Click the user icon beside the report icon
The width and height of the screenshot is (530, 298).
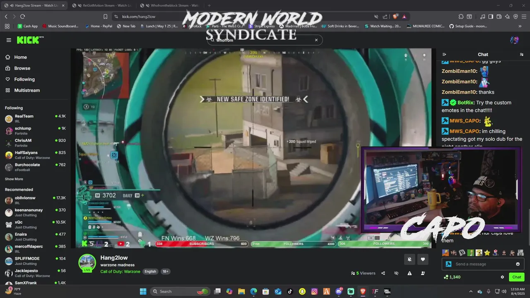423,273
